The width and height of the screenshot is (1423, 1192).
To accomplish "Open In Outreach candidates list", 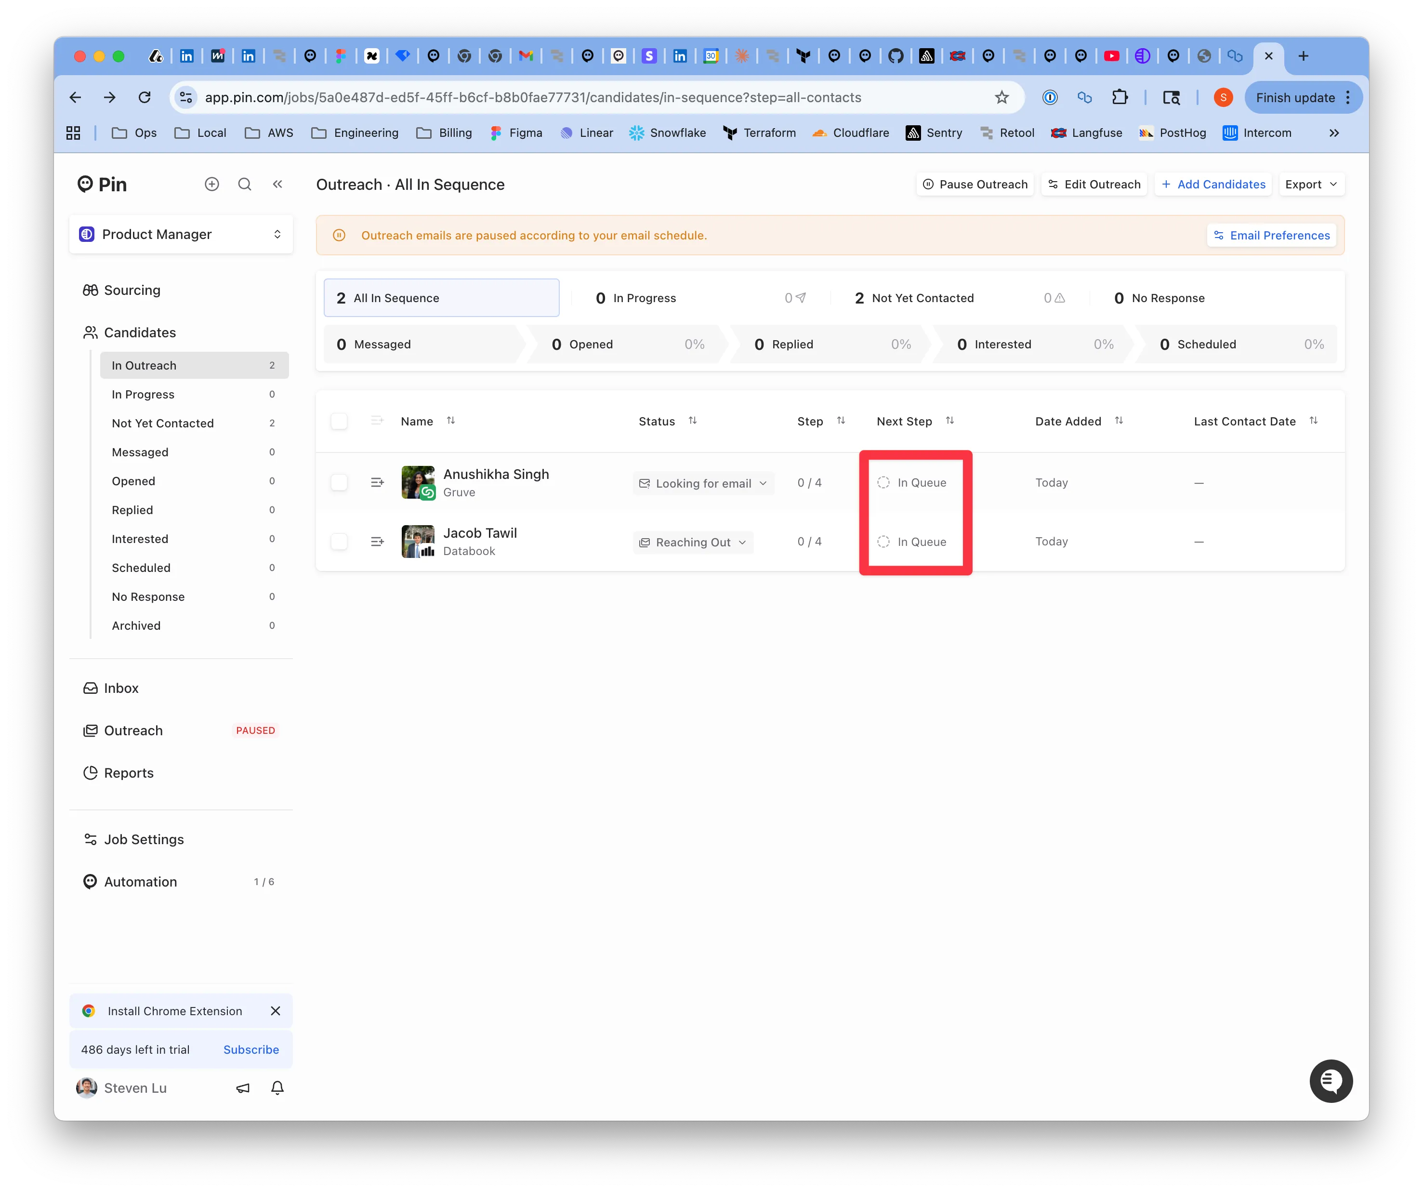I will coord(194,365).
